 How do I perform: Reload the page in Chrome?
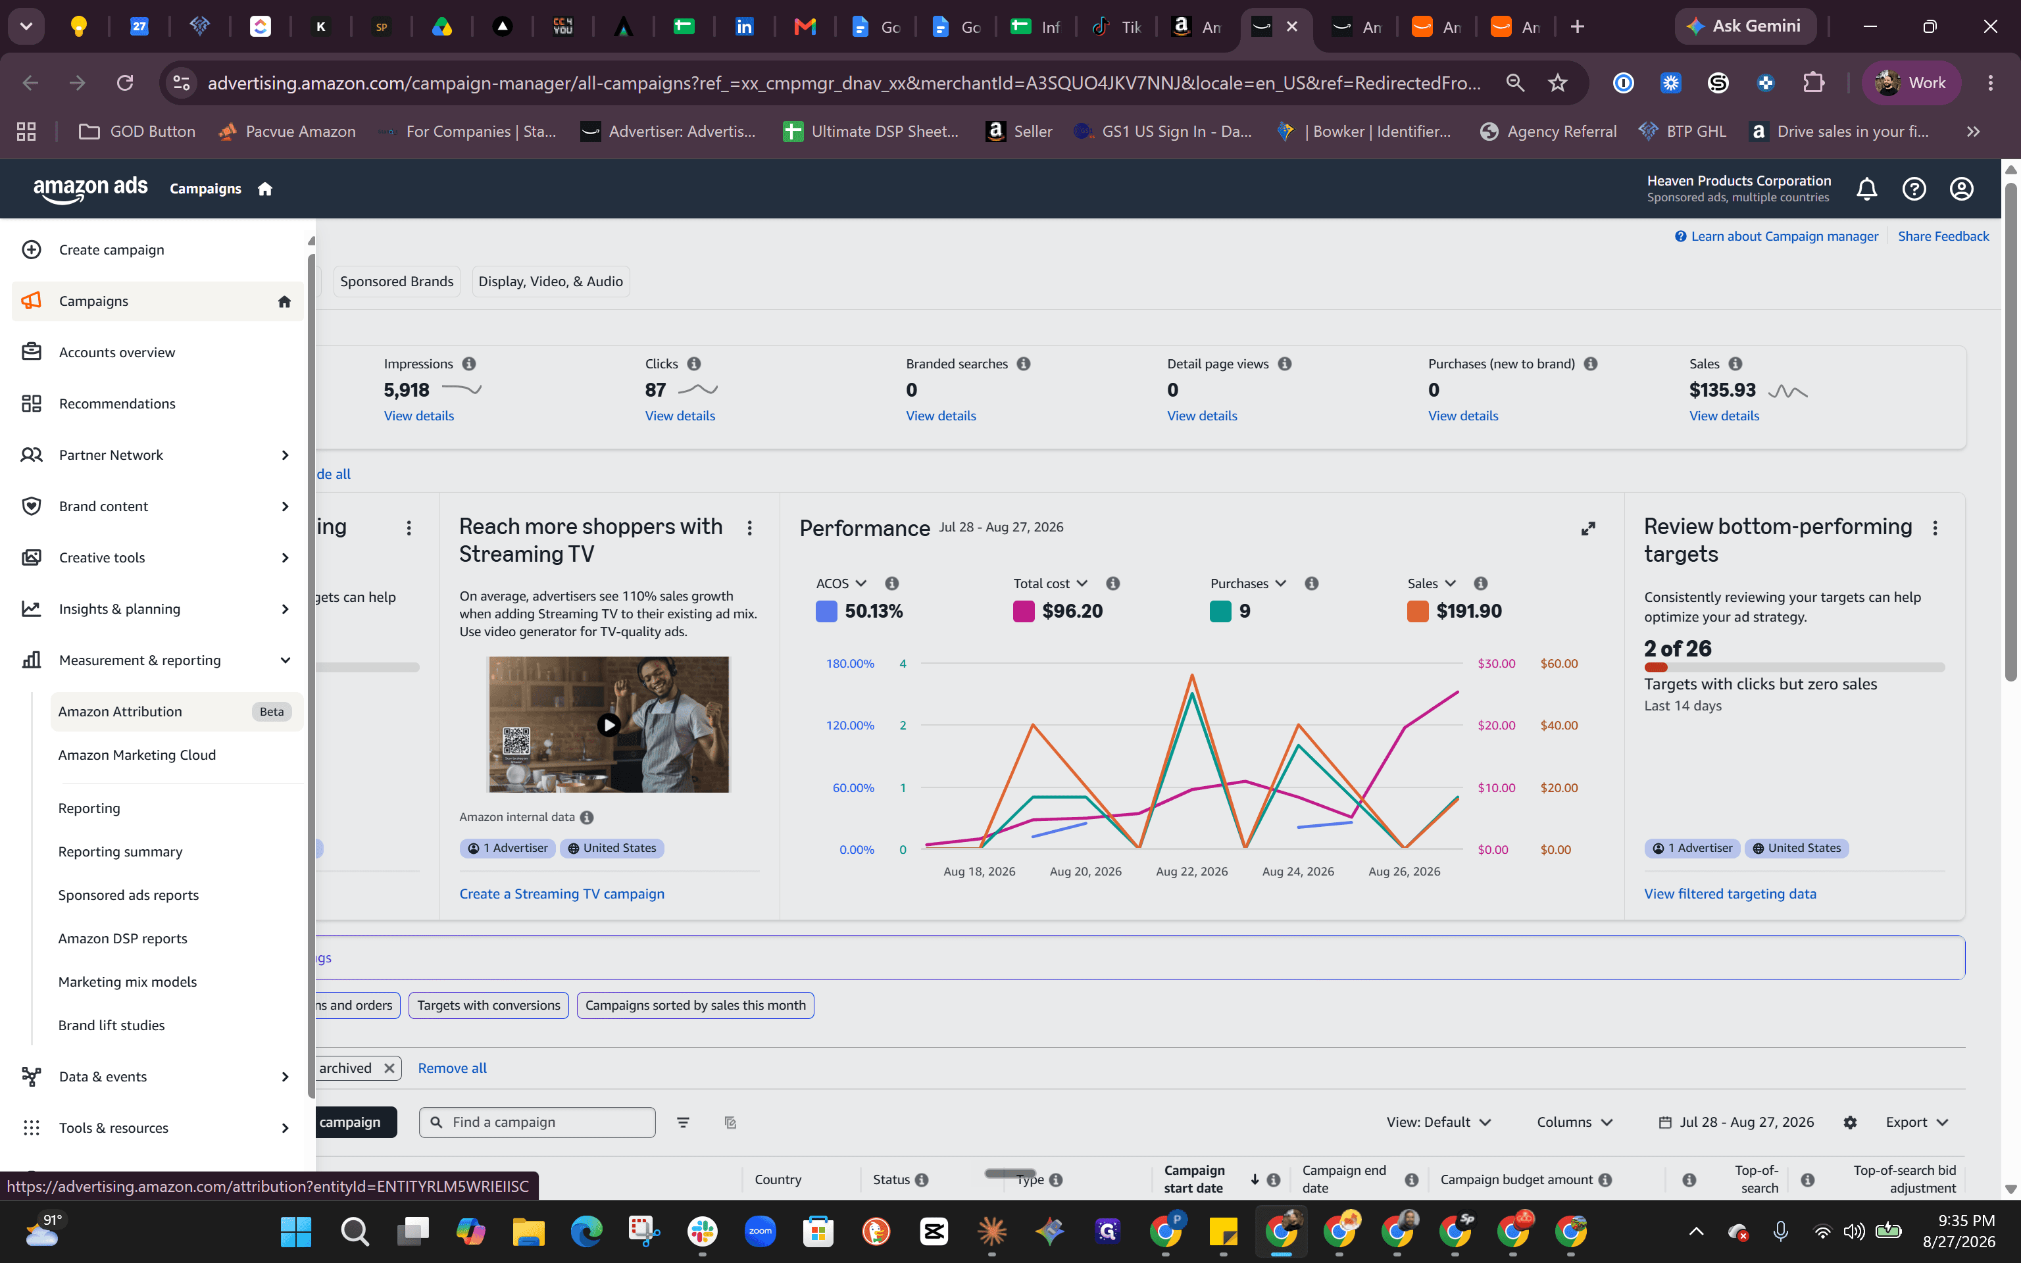point(125,83)
